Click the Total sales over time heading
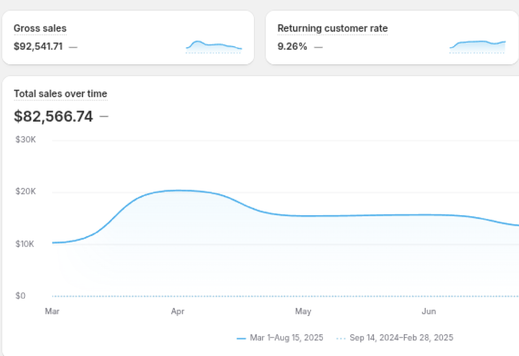 coord(60,94)
